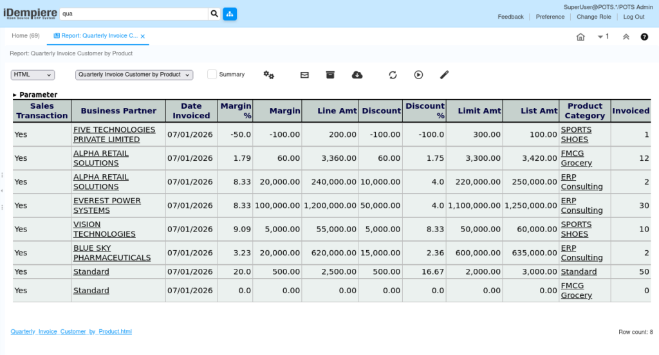Open the HTML format dropdown

tap(32, 75)
